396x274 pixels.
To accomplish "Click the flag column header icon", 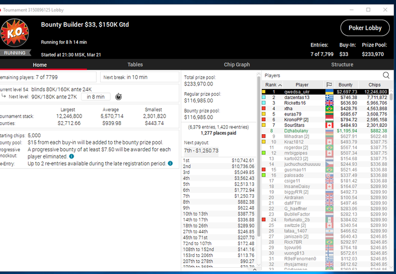I will pyautogui.click(x=329, y=85).
